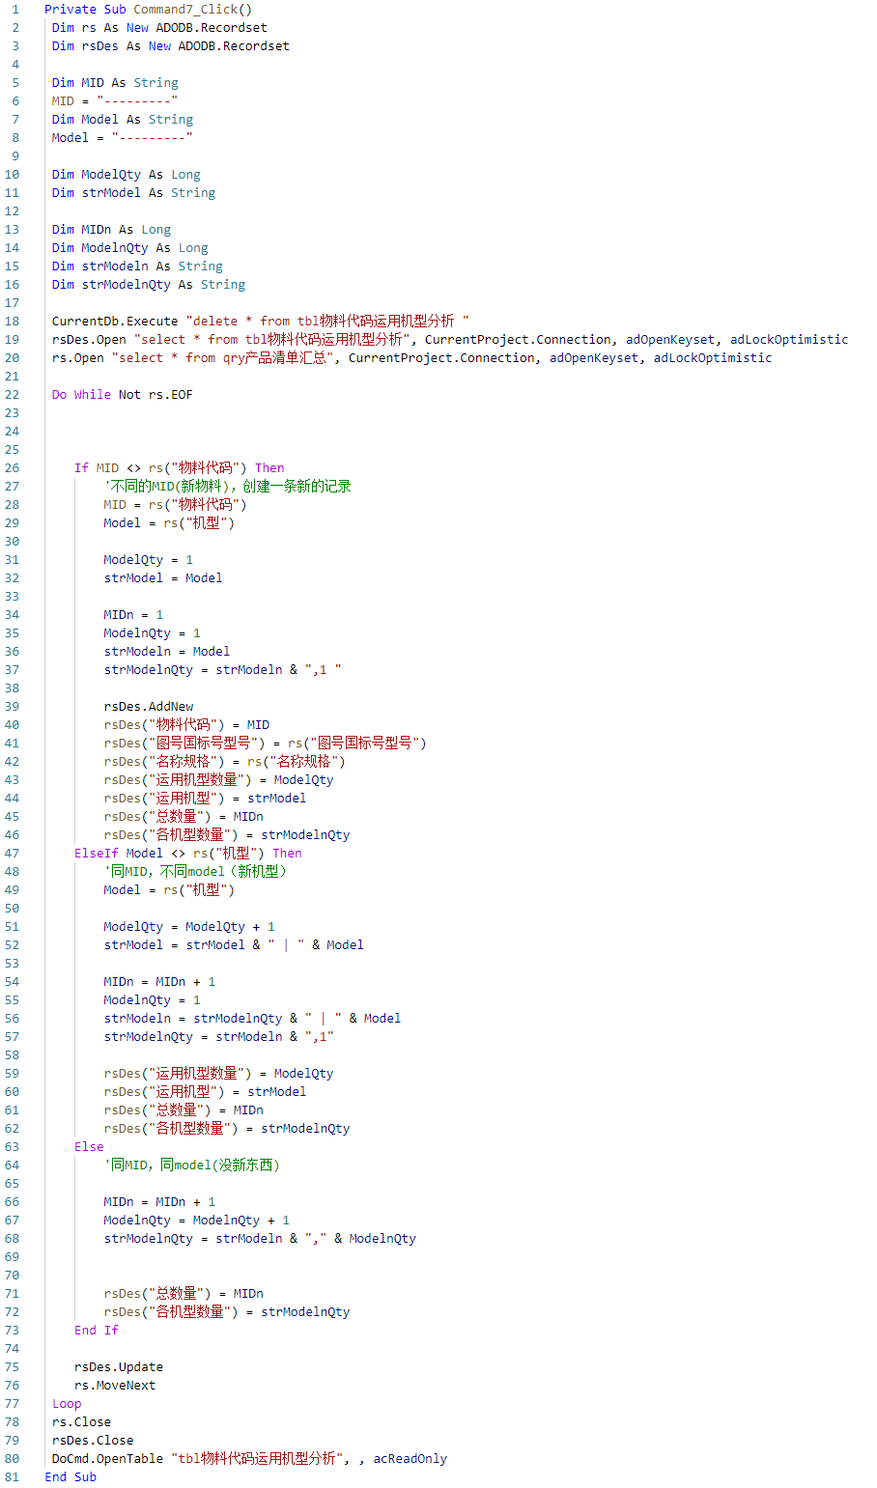The width and height of the screenshot is (877, 1488).
Task: Click line number 39 in the gutter
Action: (12, 707)
